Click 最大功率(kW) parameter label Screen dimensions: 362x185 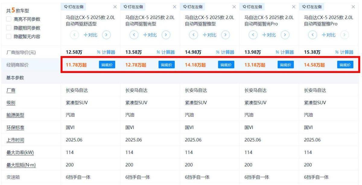[x=20, y=153]
